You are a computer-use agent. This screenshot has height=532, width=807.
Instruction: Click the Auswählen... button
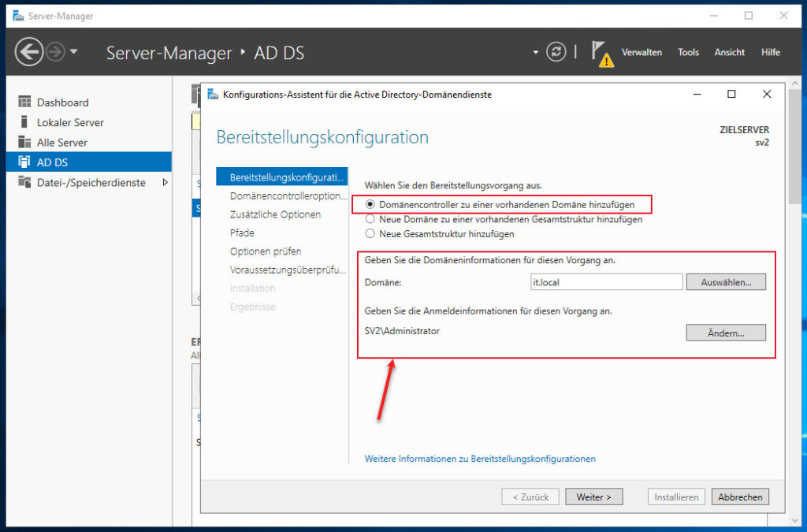pos(726,282)
